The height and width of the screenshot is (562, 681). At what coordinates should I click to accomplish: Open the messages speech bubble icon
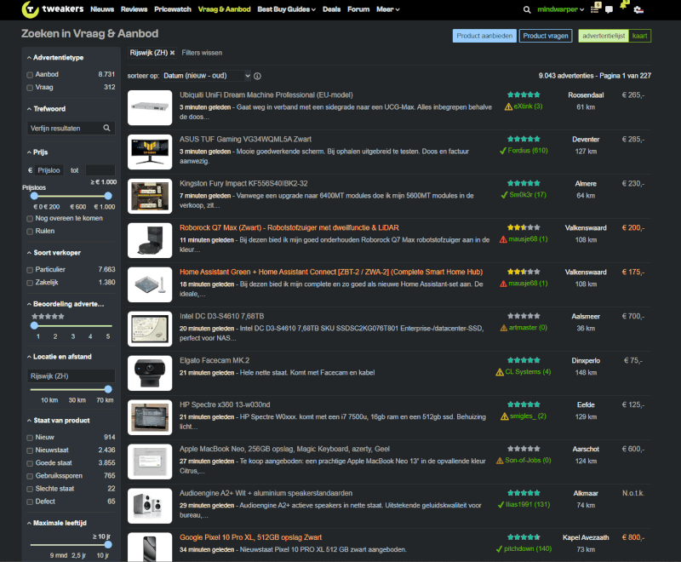coord(609,9)
